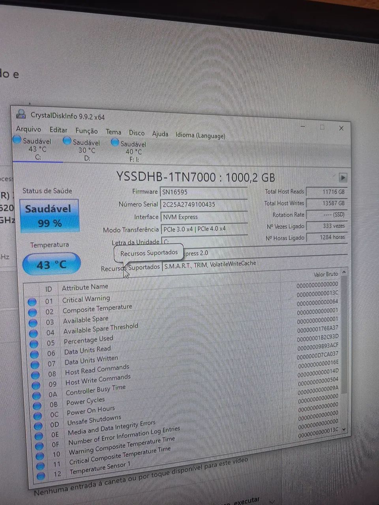
Task: Click the power-on count value 333 vezes
Action: click(328, 226)
